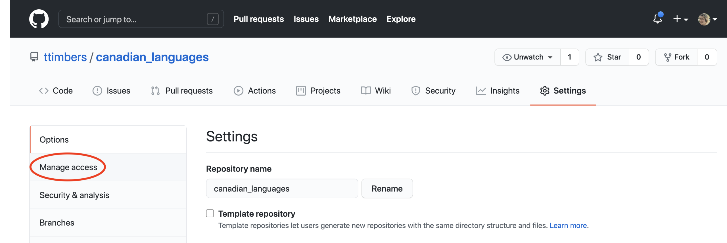Click the repository book icon
This screenshot has width=727, height=243.
(x=34, y=57)
